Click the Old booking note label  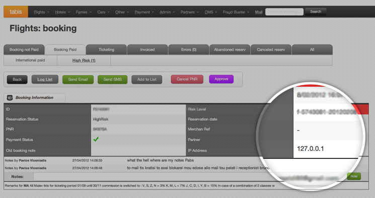(21, 150)
